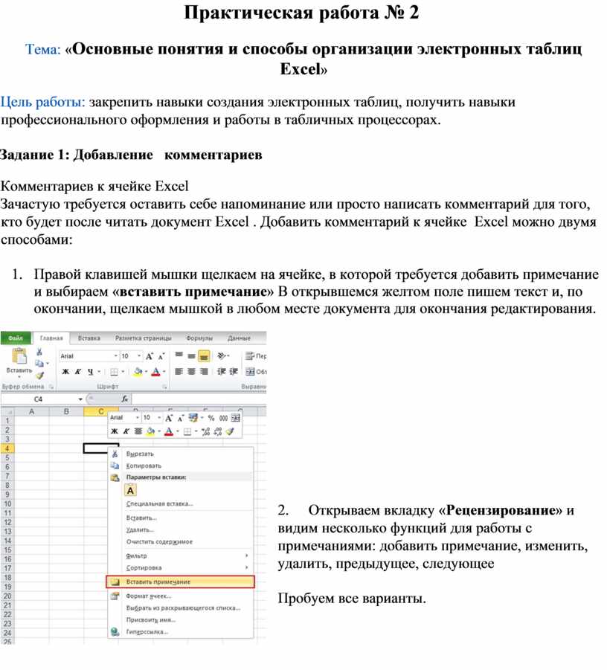
Task: Click the Format Painter brush in the mini toolbar
Action: pos(231,431)
